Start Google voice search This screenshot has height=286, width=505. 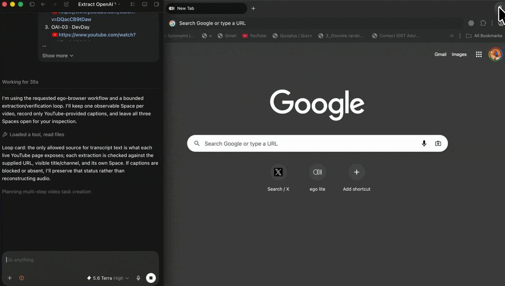pyautogui.click(x=424, y=143)
